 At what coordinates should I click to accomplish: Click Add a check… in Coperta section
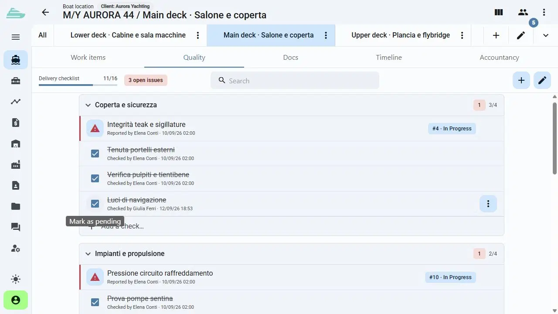click(x=291, y=226)
